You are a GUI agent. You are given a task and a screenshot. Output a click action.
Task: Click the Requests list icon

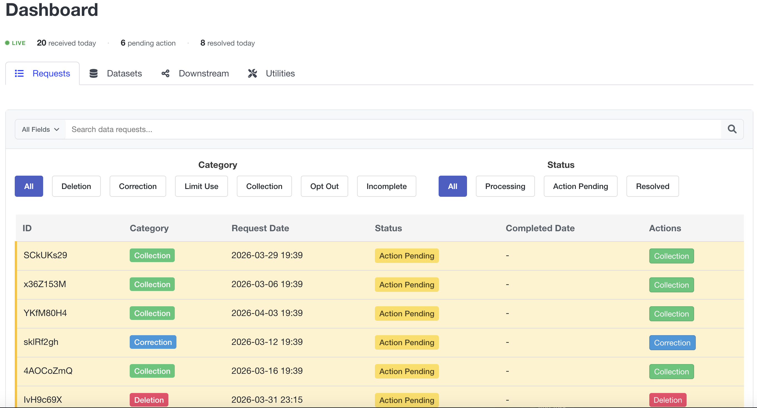point(19,73)
